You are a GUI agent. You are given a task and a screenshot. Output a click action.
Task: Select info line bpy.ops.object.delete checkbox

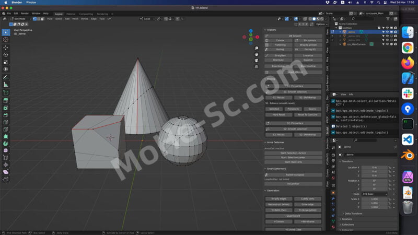pyautogui.click(x=333, y=117)
